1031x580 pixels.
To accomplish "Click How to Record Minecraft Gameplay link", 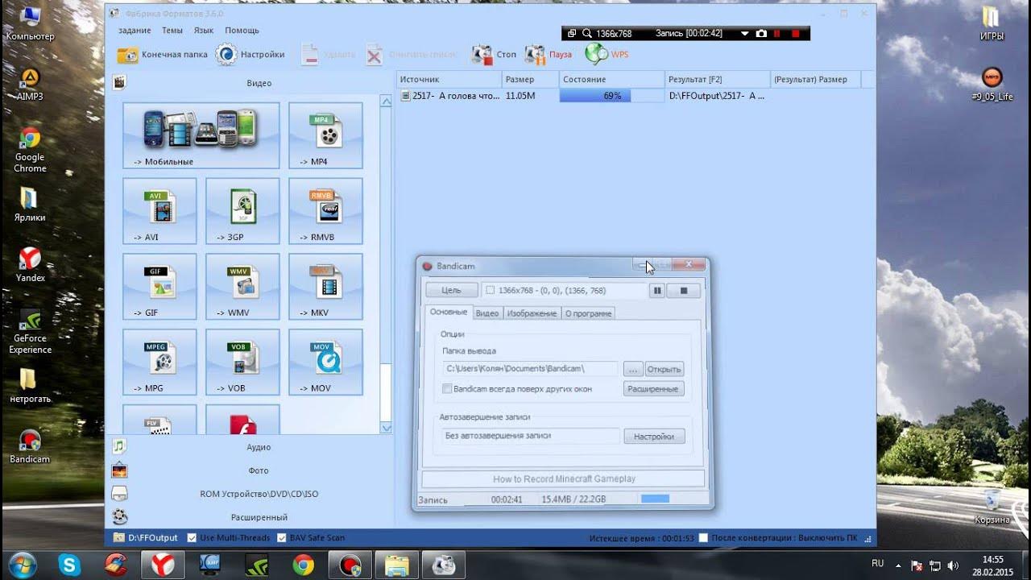I will pos(564,478).
